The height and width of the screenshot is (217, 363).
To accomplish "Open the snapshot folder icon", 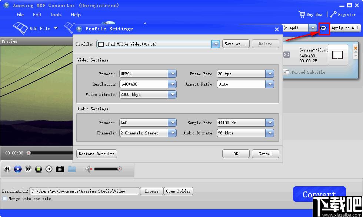I will tap(72, 169).
